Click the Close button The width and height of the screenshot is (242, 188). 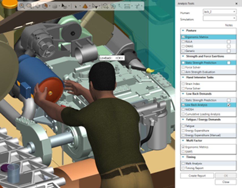(226, 182)
